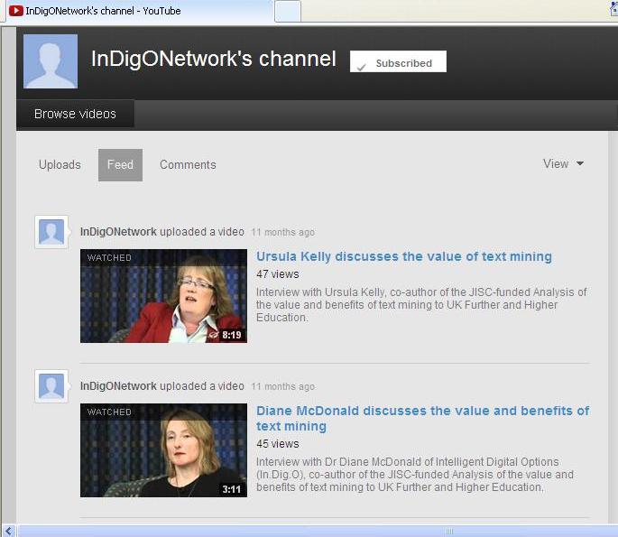Click InDigONetwork name in the Ursula Kelly entry

[x=118, y=232]
